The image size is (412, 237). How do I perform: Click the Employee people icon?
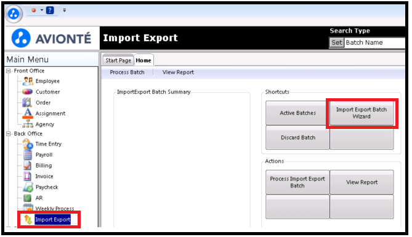(28, 81)
